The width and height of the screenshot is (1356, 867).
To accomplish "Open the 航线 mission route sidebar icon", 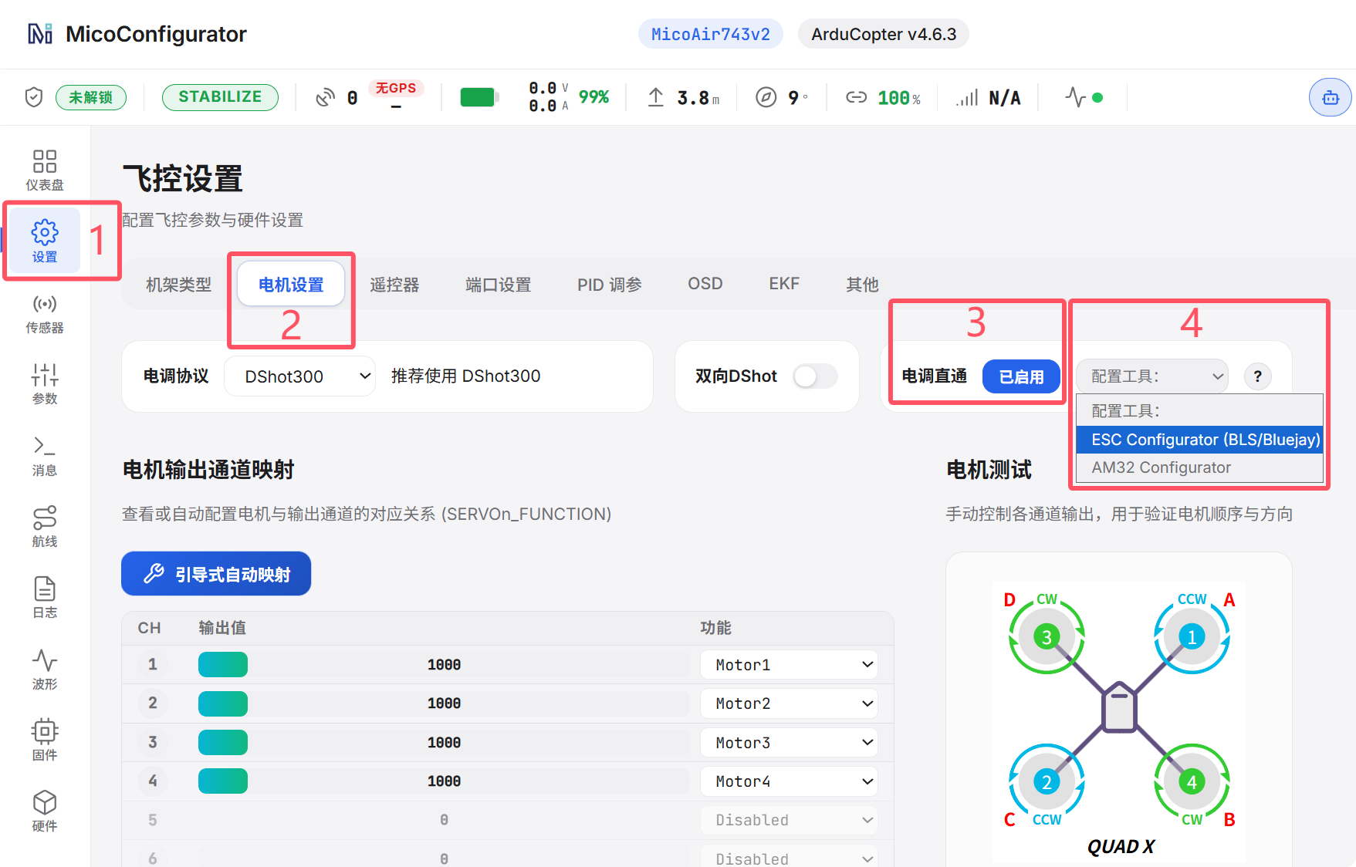I will point(45,527).
